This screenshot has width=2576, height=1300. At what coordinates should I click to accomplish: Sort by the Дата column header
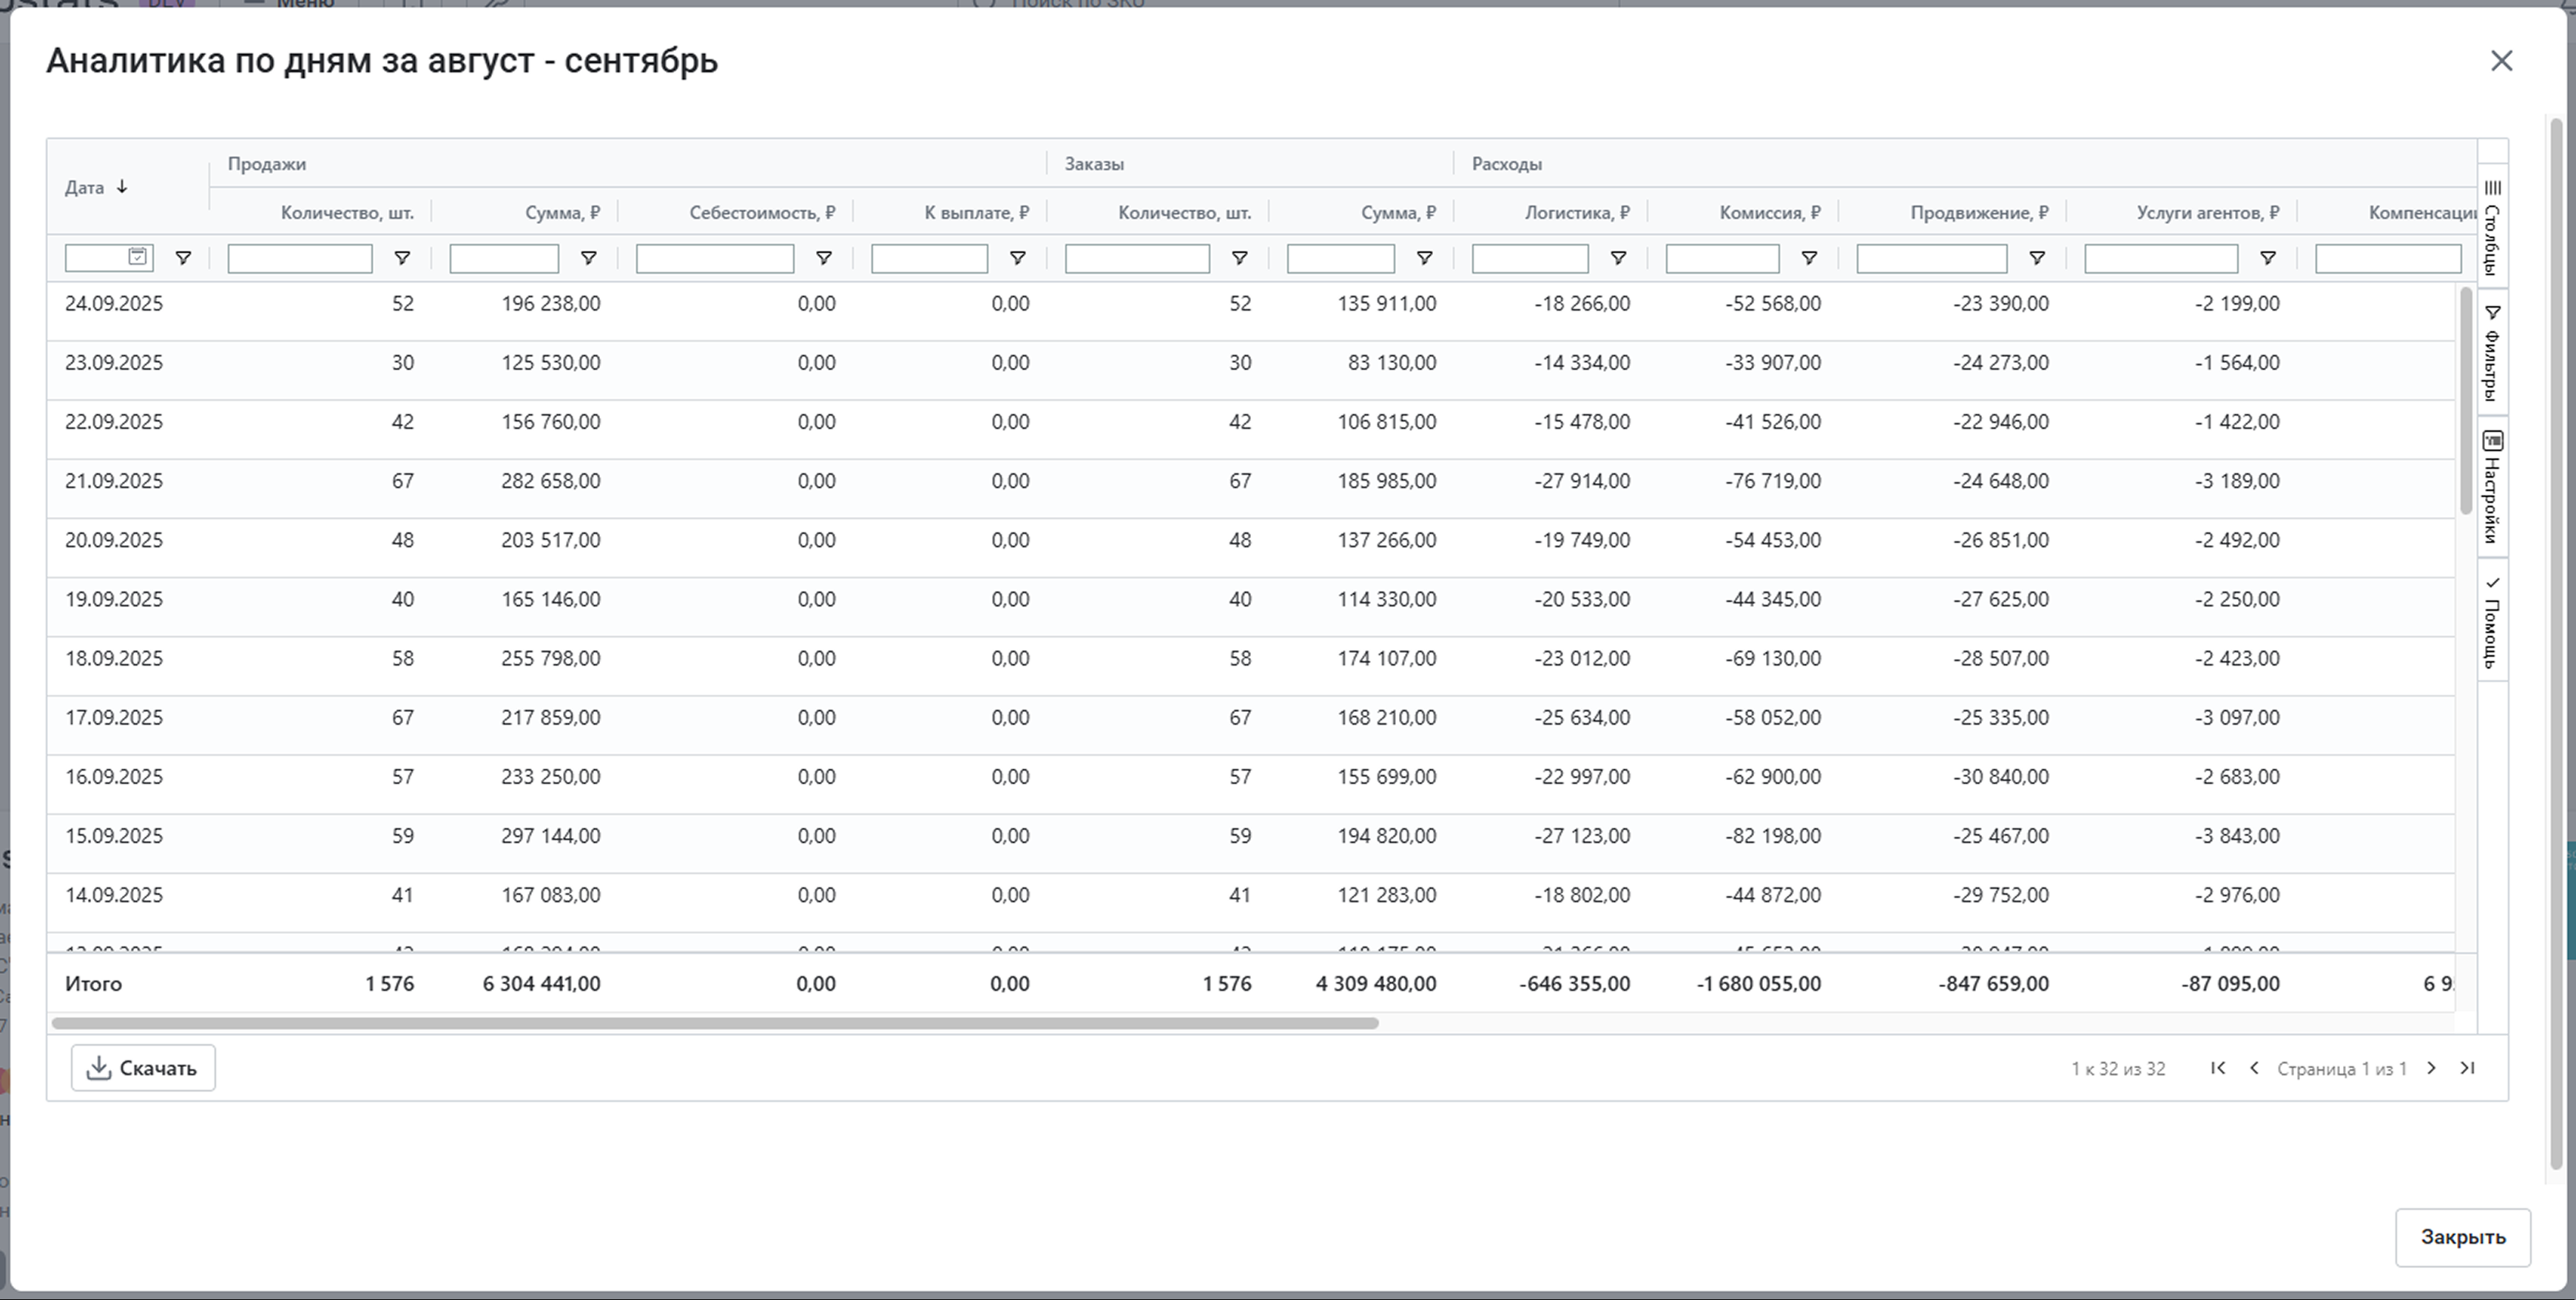(85, 187)
